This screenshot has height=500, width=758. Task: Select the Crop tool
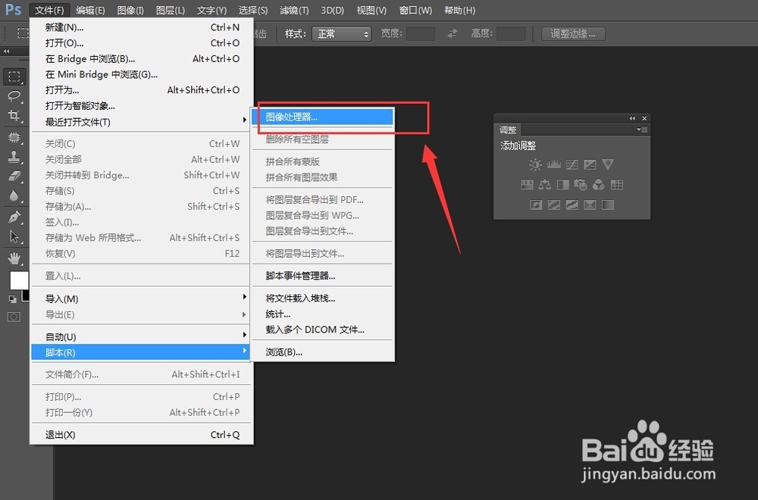tap(14, 115)
